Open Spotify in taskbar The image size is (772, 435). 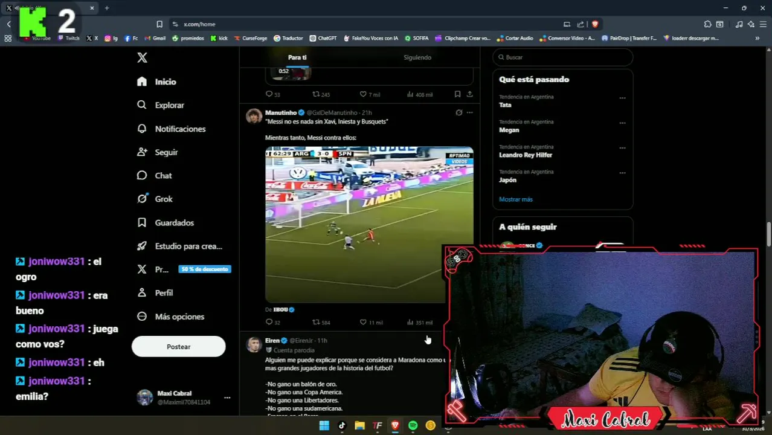click(x=413, y=426)
